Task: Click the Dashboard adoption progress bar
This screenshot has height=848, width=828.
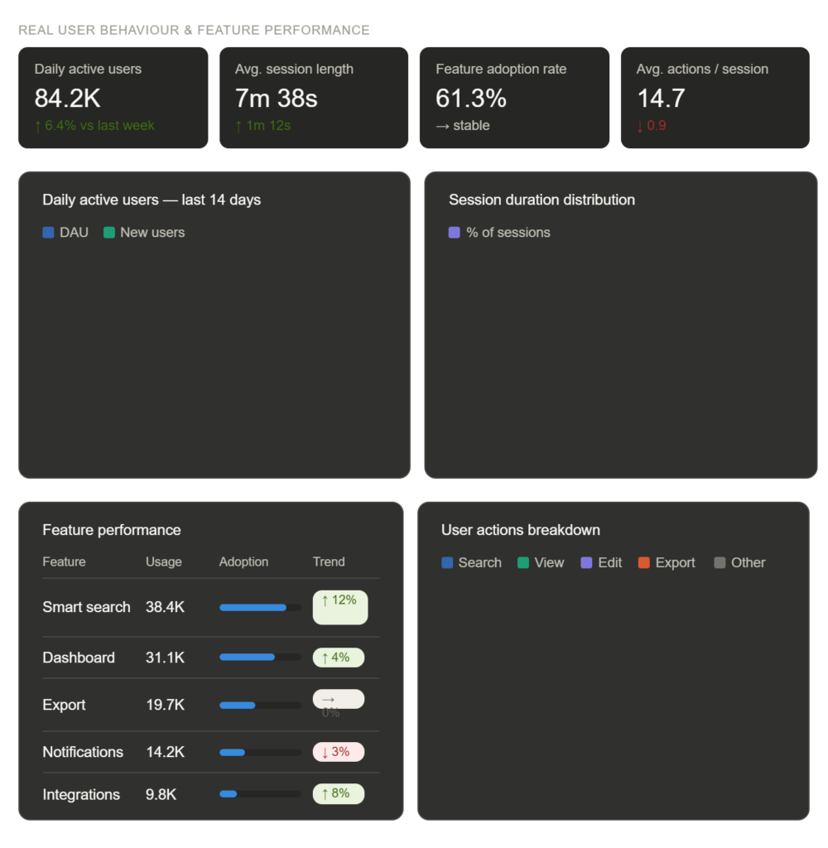Action: tap(259, 657)
